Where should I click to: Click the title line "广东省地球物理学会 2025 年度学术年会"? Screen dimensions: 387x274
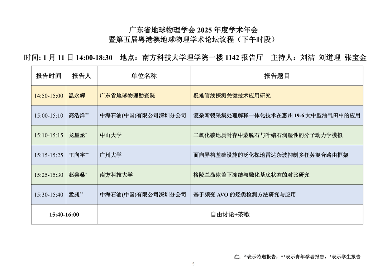click(x=193, y=29)
